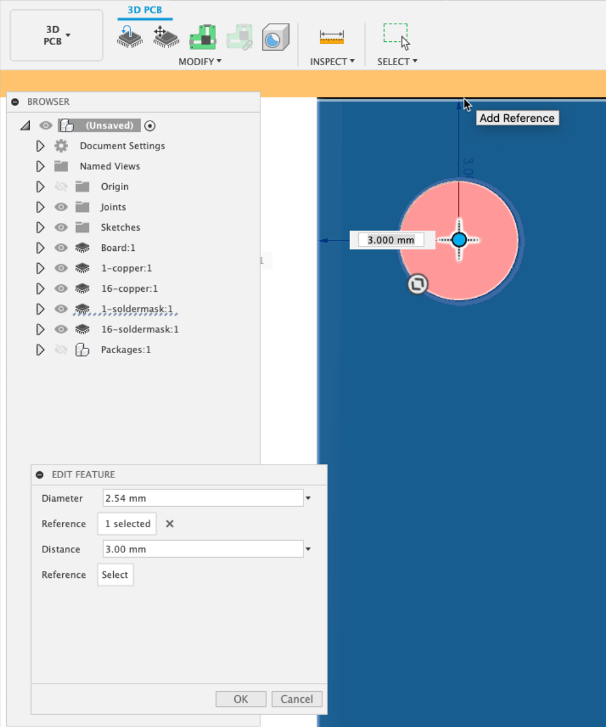Image resolution: width=606 pixels, height=727 pixels.
Task: Open the MODIFY dropdown menu
Action: click(200, 61)
